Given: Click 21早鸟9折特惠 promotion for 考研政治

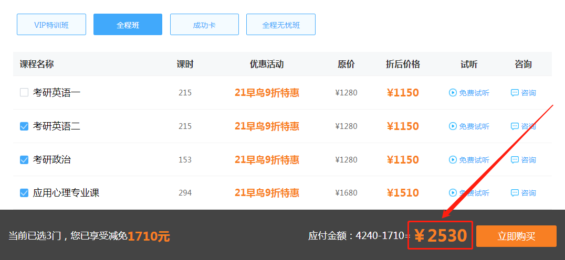Looking at the screenshot, I should tap(267, 160).
